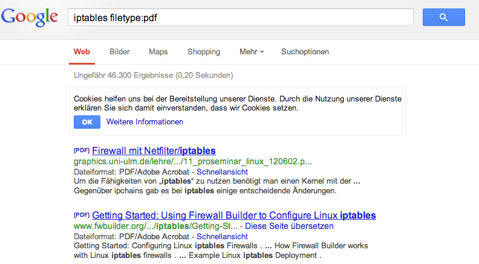479x264 pixels.
Task: Open Weitere Informationen cookie link
Action: point(145,122)
